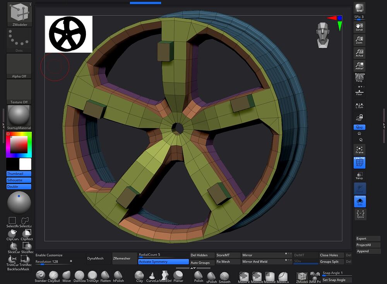387x284 pixels.
Task: Pick the Polish brush
Action: pos(199,277)
